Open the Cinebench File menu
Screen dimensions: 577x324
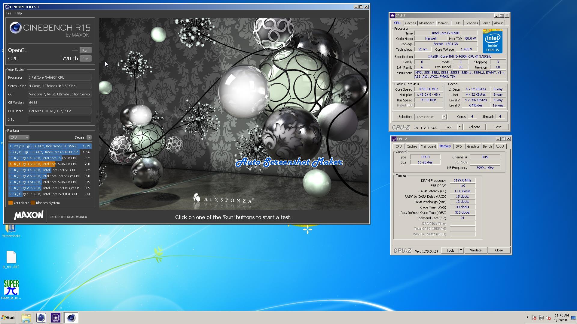pyautogui.click(x=9, y=13)
